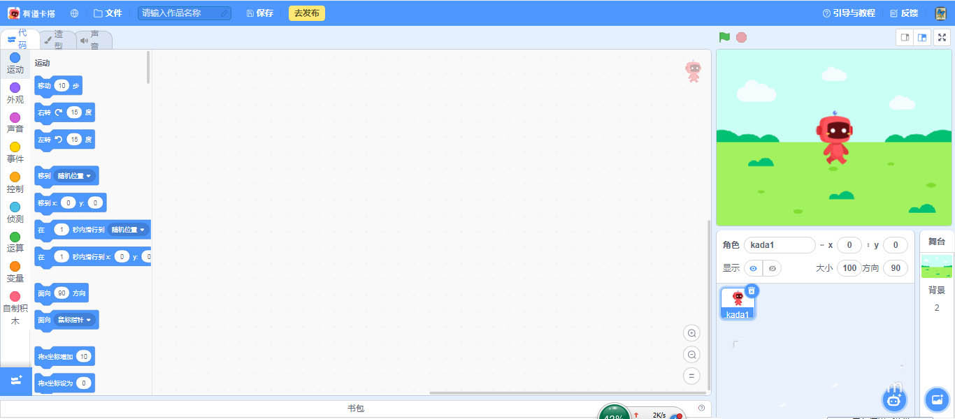Screen dimensions: 955x419
Task: Select the 变量 variables category
Action: (15, 272)
